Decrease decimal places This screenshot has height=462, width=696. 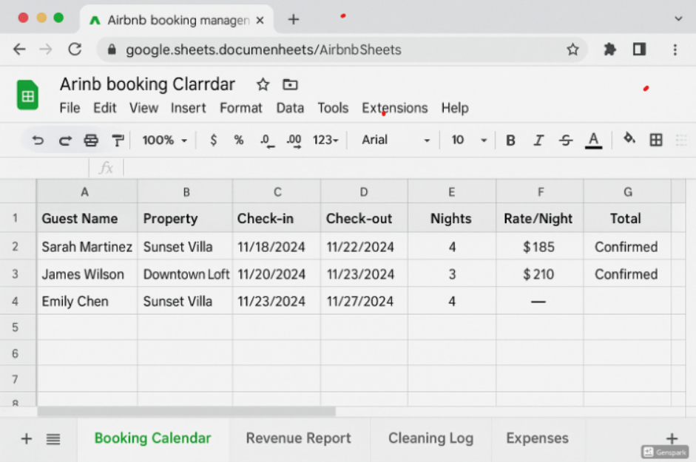coord(267,140)
